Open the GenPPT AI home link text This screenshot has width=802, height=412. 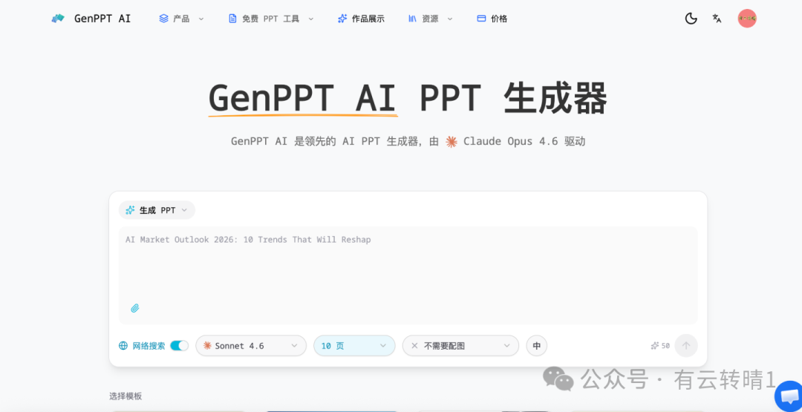(102, 19)
